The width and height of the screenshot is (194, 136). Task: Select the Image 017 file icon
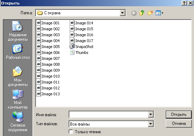[x=72, y=41]
